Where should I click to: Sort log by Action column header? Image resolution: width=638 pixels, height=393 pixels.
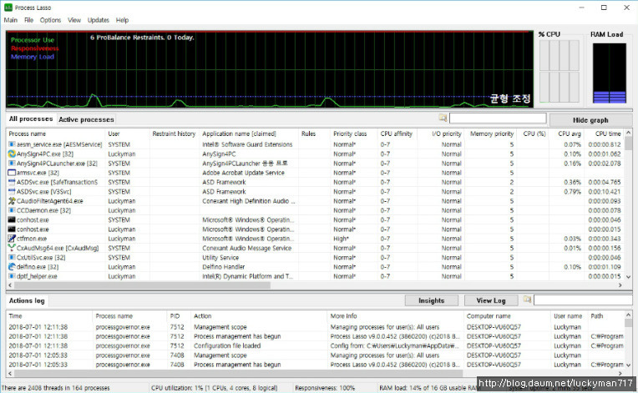tap(258, 315)
